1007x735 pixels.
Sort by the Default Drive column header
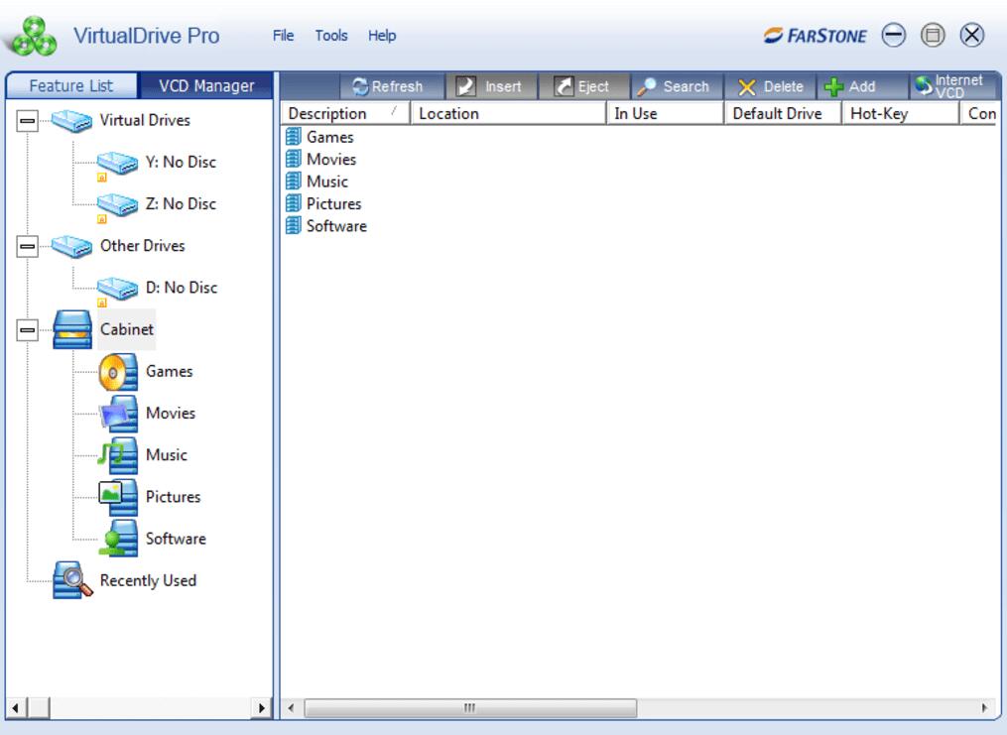(783, 114)
